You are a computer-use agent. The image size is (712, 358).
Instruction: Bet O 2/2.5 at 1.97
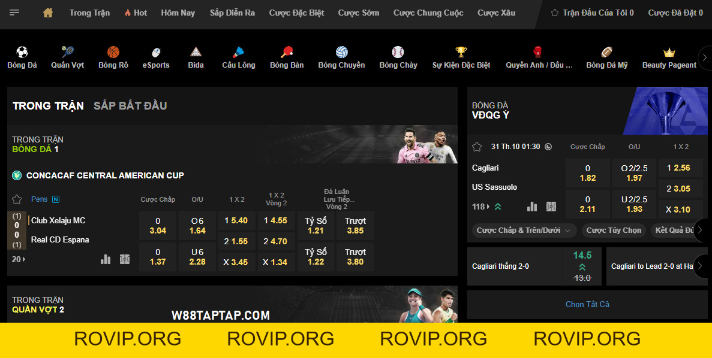coord(634,173)
